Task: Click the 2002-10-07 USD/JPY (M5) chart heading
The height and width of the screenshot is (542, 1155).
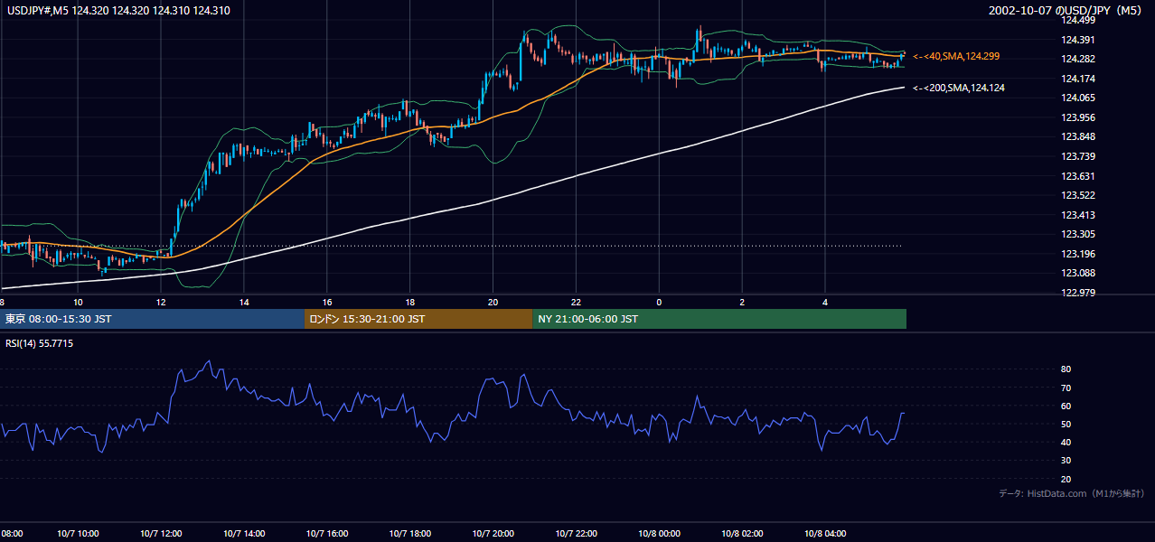Action: click(1066, 10)
